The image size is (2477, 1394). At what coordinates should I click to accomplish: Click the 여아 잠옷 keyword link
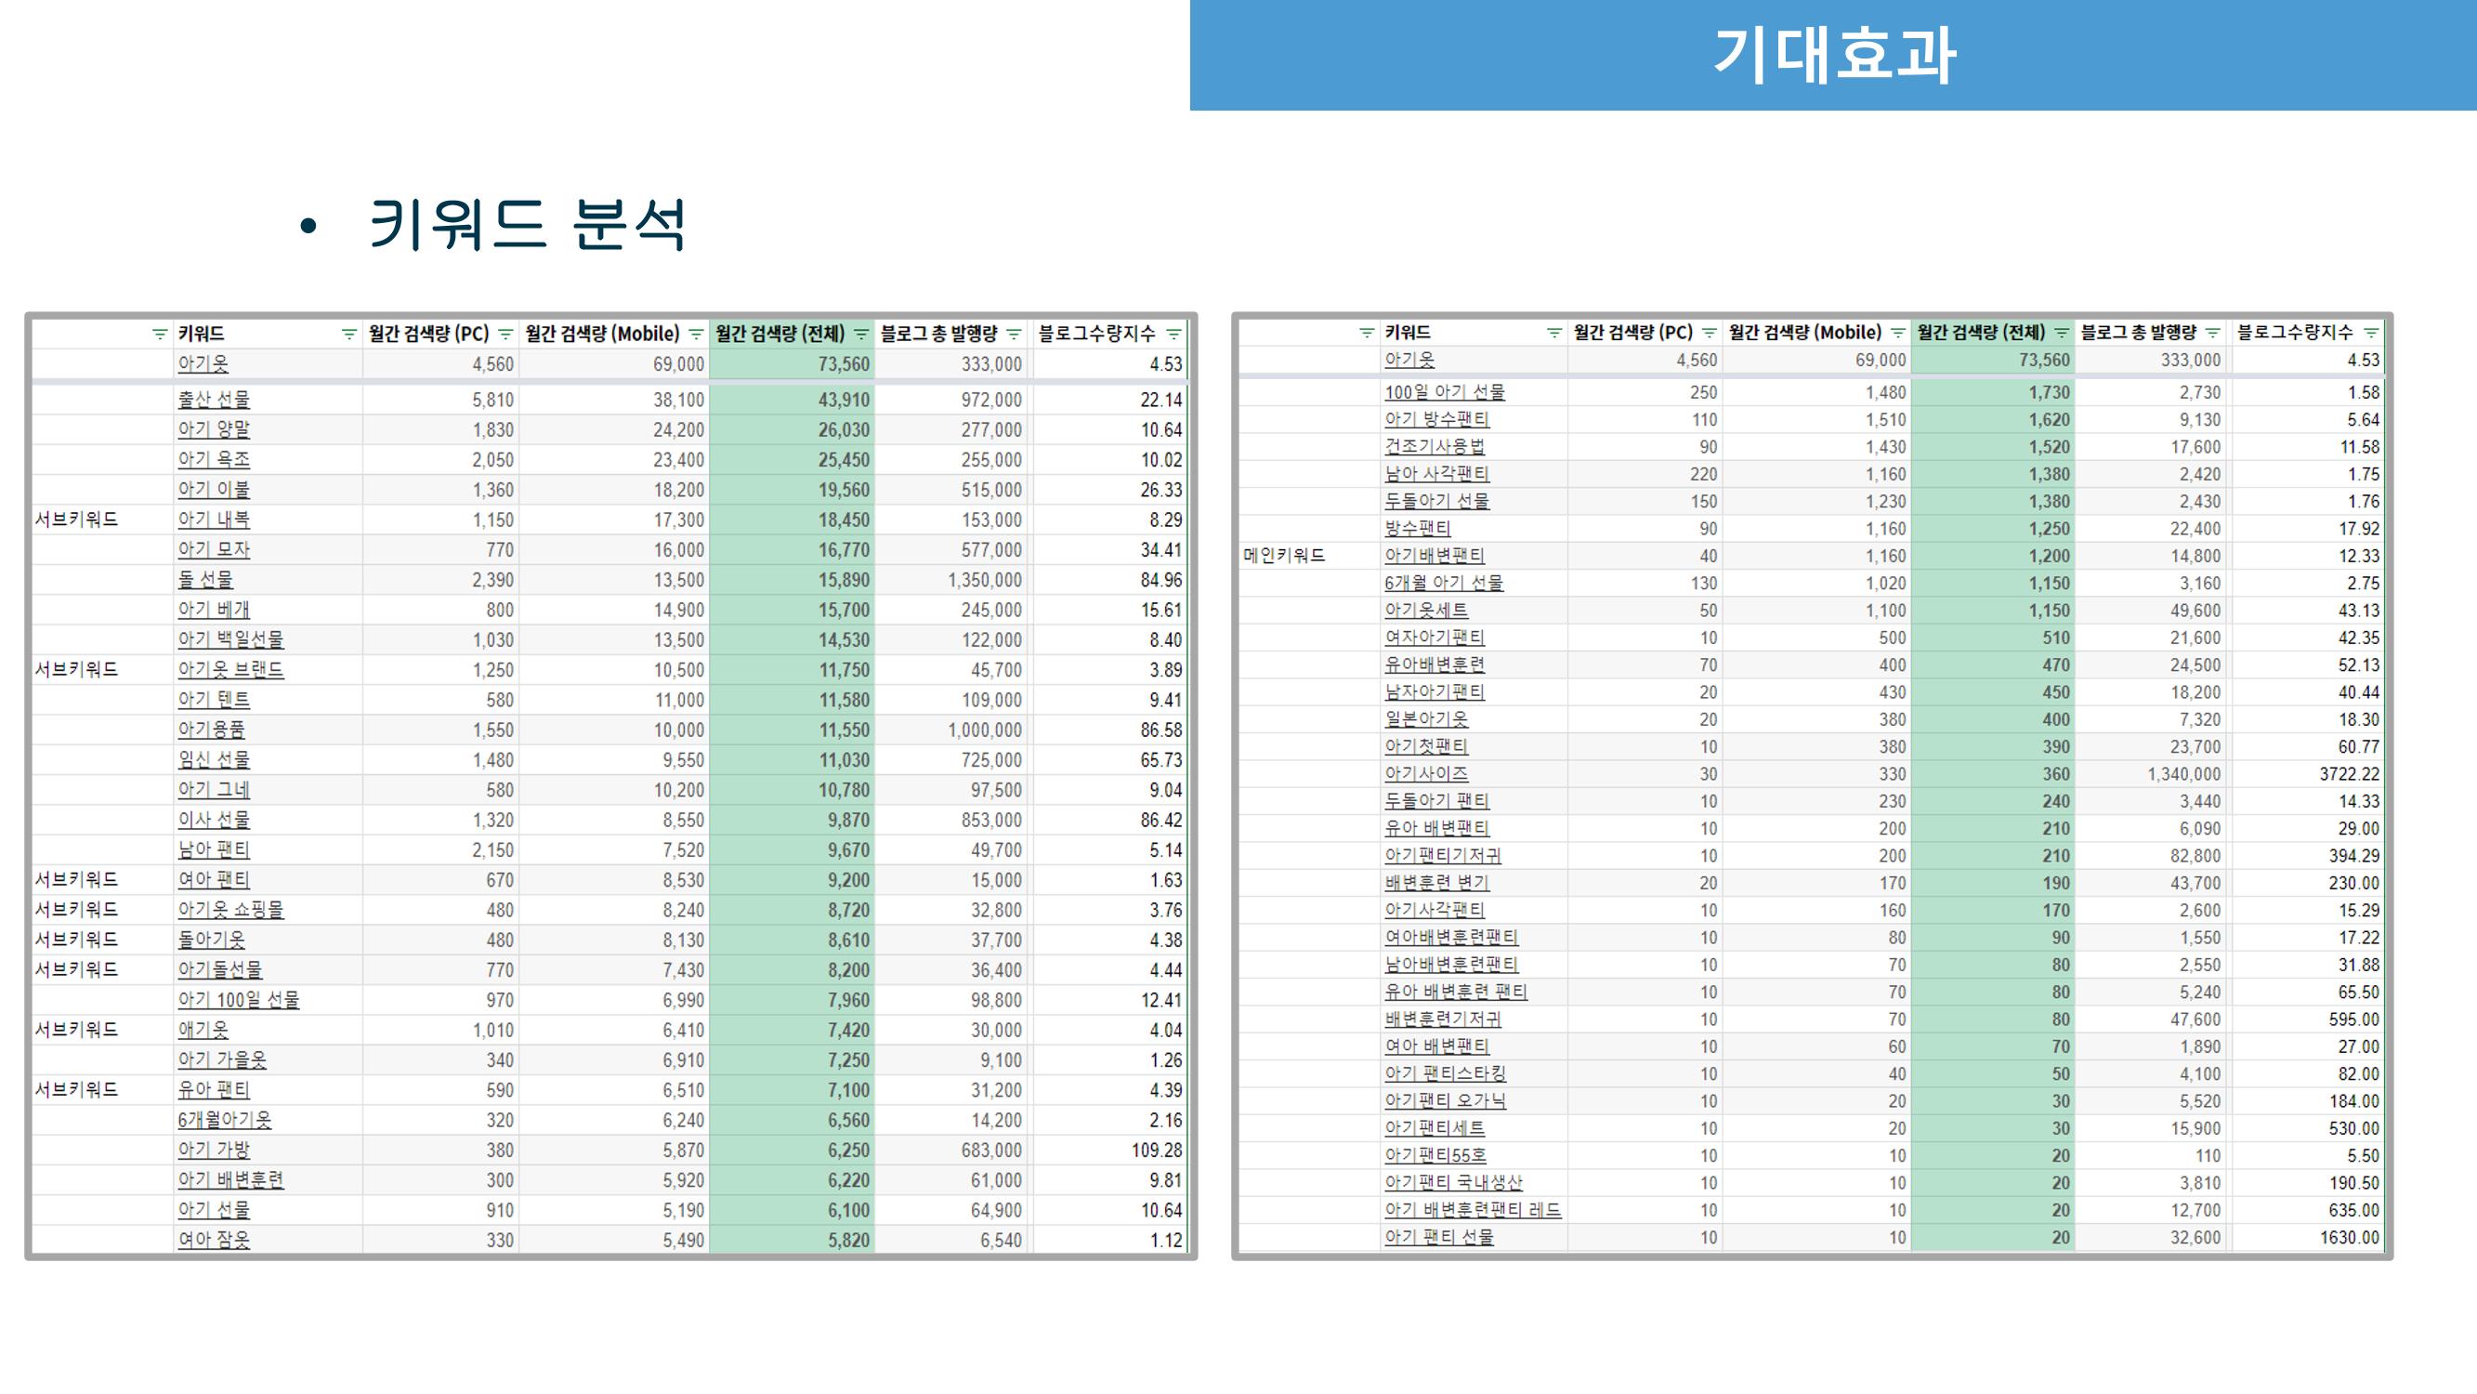[x=214, y=1240]
